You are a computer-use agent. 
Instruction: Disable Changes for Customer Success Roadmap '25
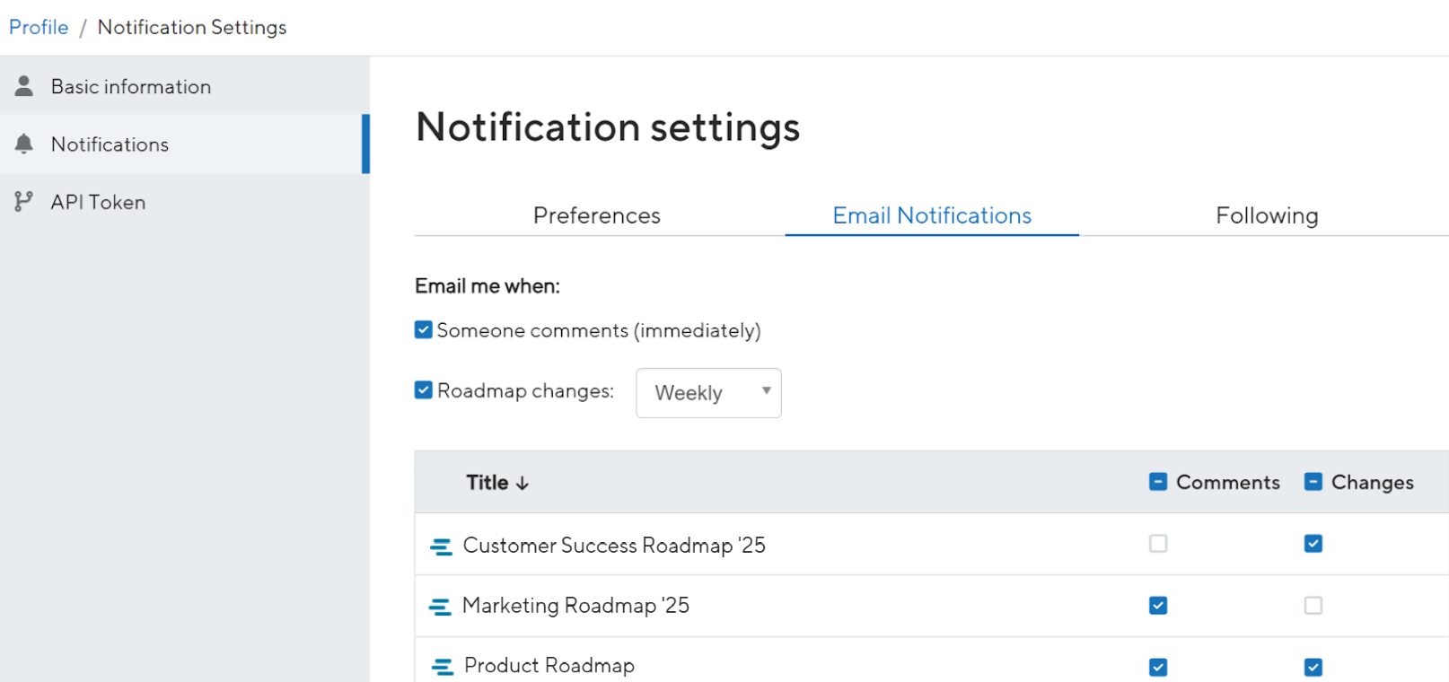pyautogui.click(x=1313, y=544)
